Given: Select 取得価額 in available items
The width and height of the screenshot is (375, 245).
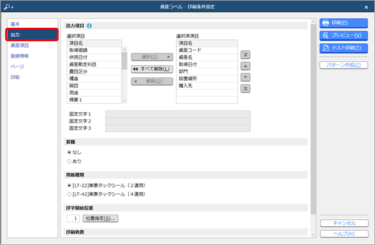Looking at the screenshot, I should coord(94,50).
